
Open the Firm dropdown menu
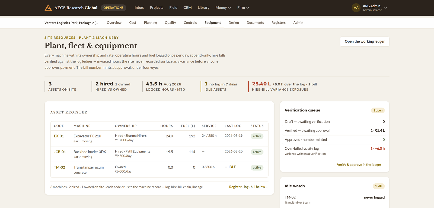point(243,8)
